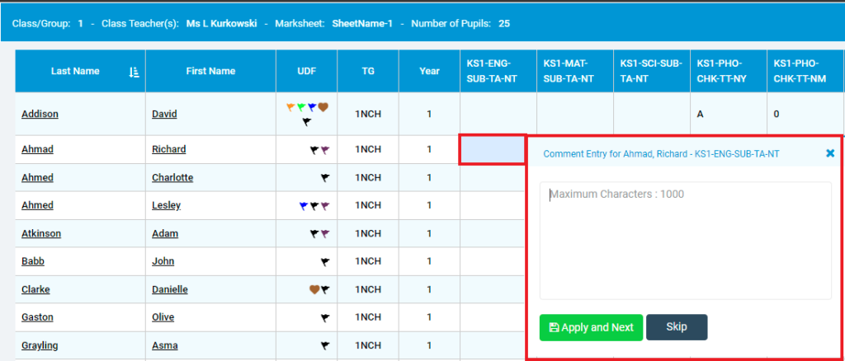The height and width of the screenshot is (361, 845).
Task: Click blue flag in Lesley Ahmed's row
Action: click(304, 205)
